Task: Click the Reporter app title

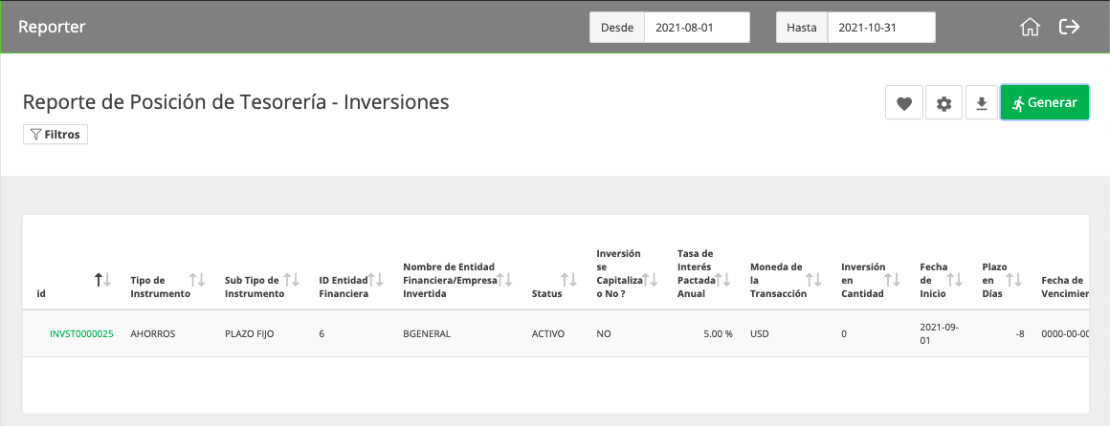Action: tap(52, 27)
